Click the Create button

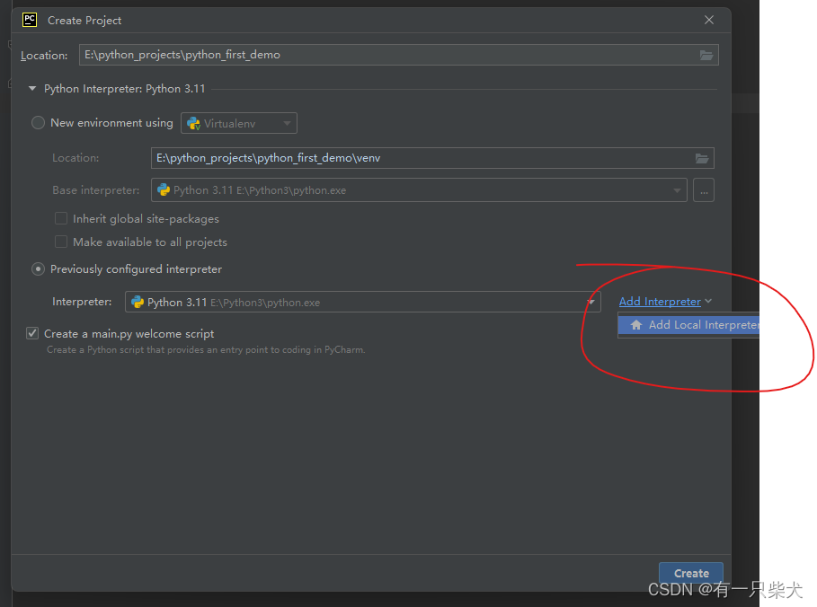click(x=691, y=573)
